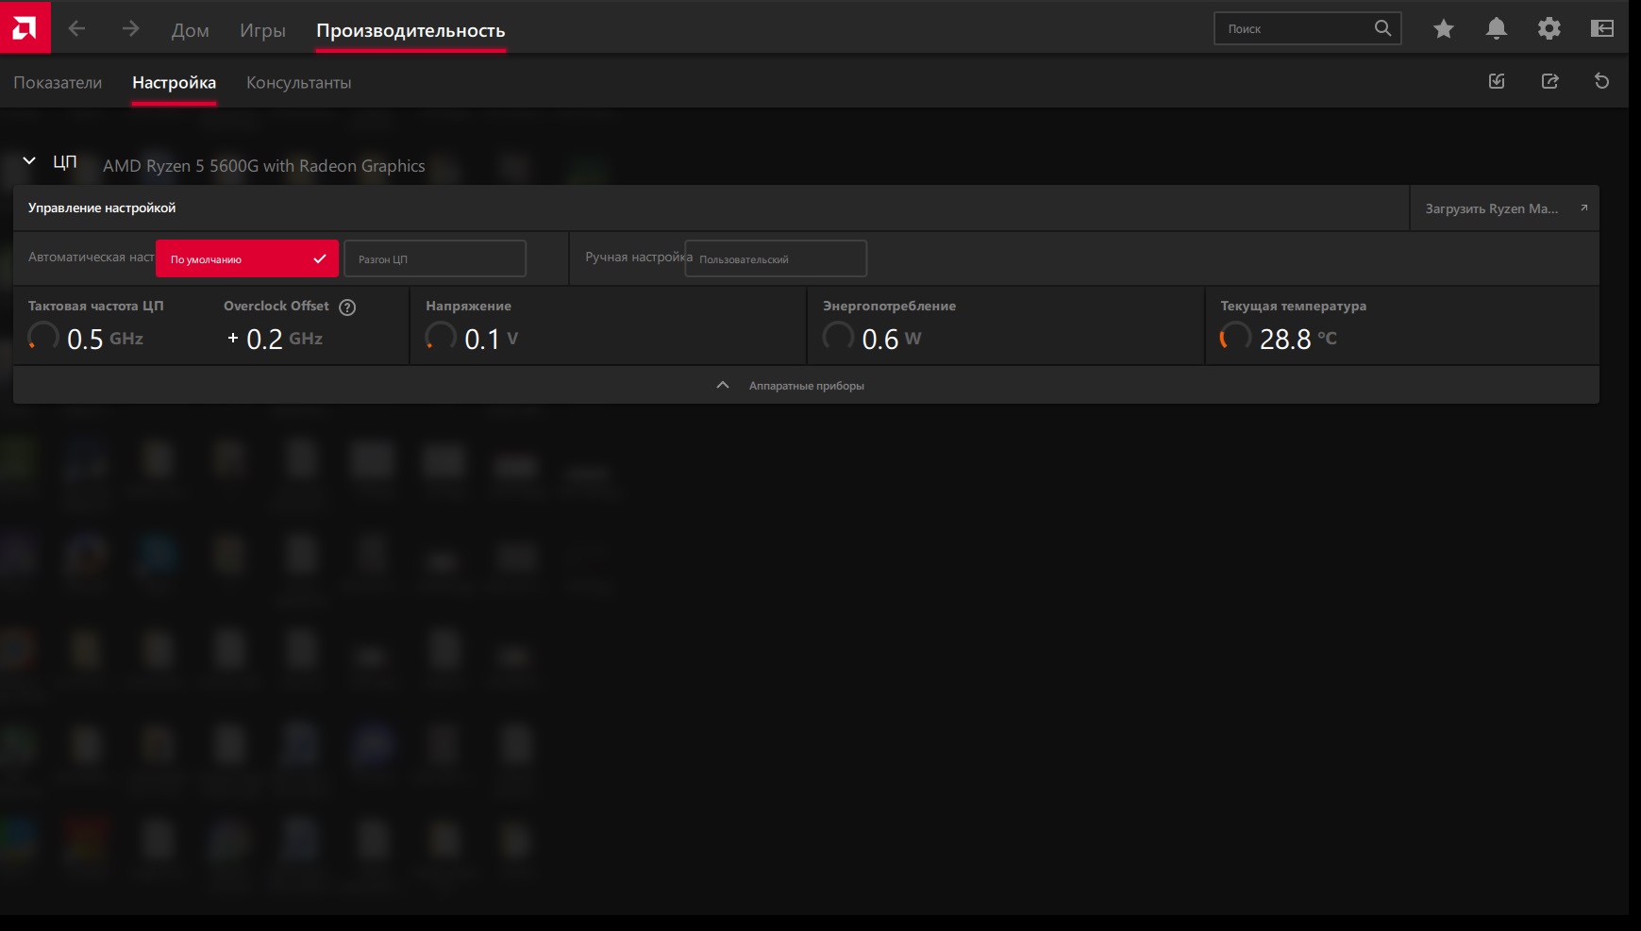Click the reset arrow icon
Screen dimensions: 1641x931
click(1601, 81)
